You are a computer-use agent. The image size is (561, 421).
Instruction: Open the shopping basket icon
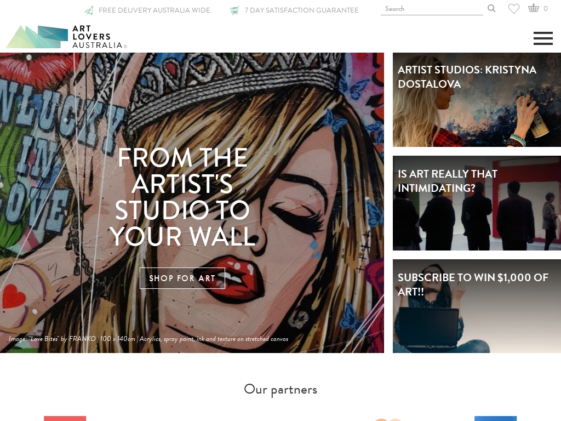pos(534,8)
